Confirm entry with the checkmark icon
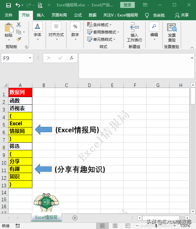 click(x=60, y=58)
